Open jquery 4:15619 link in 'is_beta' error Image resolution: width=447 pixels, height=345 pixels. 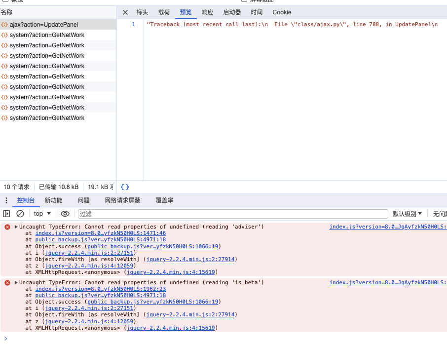tap(171, 328)
